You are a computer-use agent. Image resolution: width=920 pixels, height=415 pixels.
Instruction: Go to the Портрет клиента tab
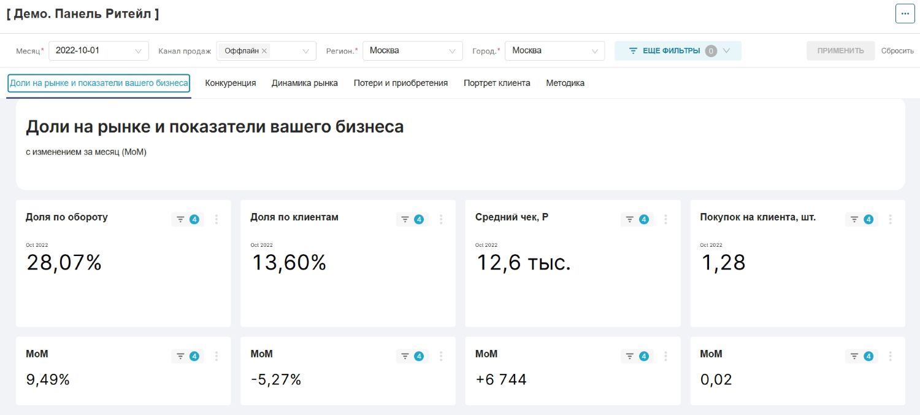pos(496,83)
